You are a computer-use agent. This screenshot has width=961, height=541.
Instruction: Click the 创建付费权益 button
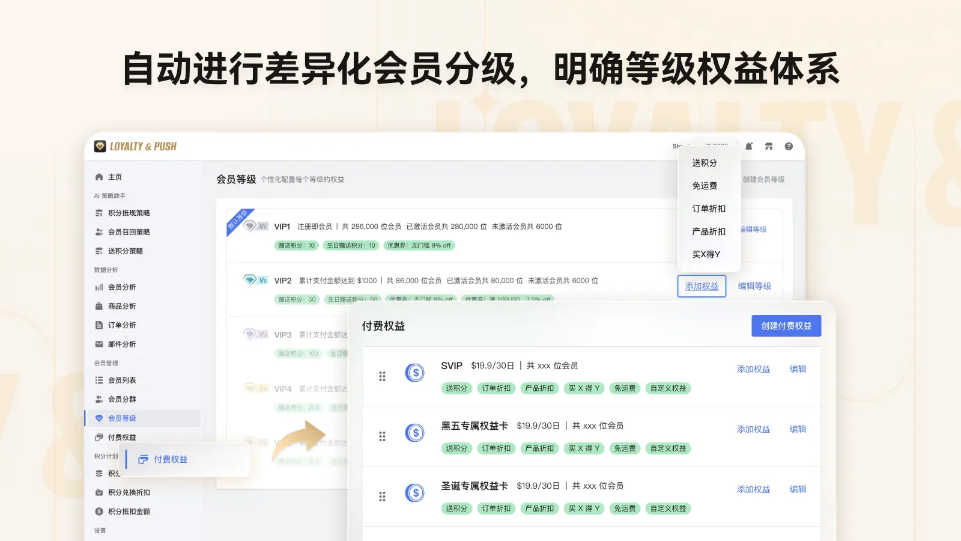(786, 326)
